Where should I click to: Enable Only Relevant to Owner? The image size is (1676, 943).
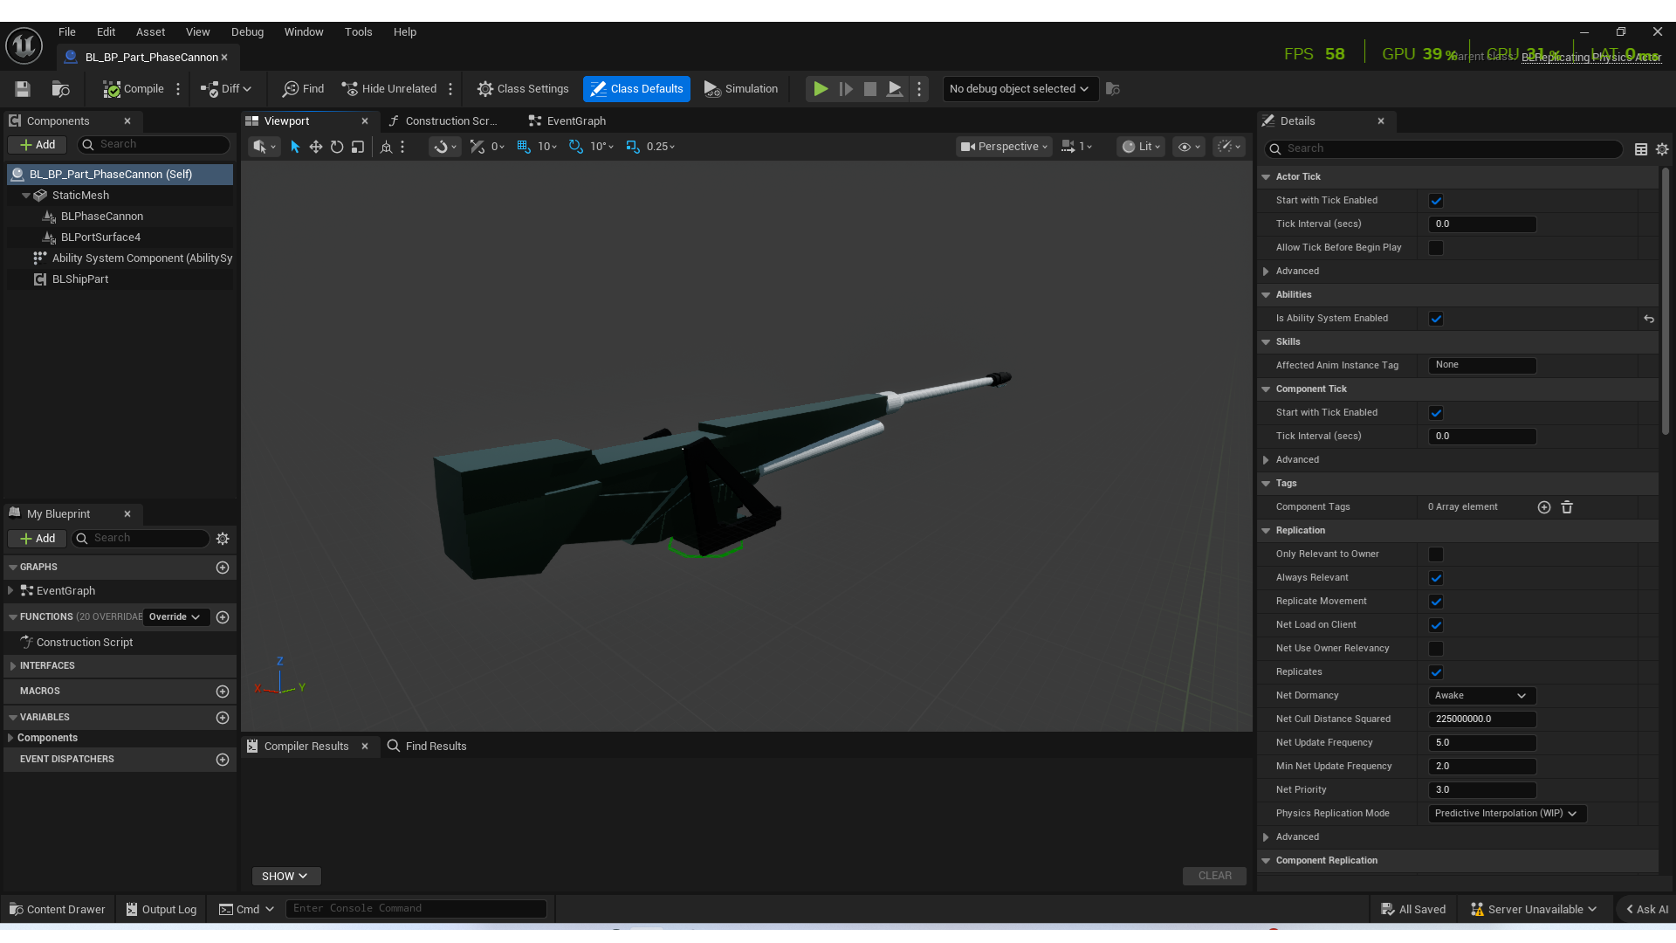pos(1436,554)
